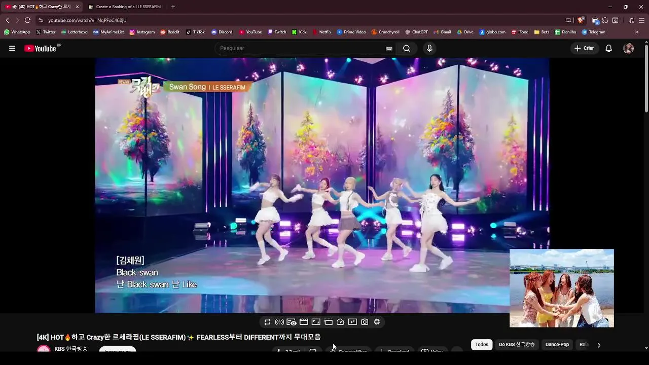The height and width of the screenshot is (365, 649).
Task: Open the YouTube hamburger guide menu
Action: (x=12, y=48)
